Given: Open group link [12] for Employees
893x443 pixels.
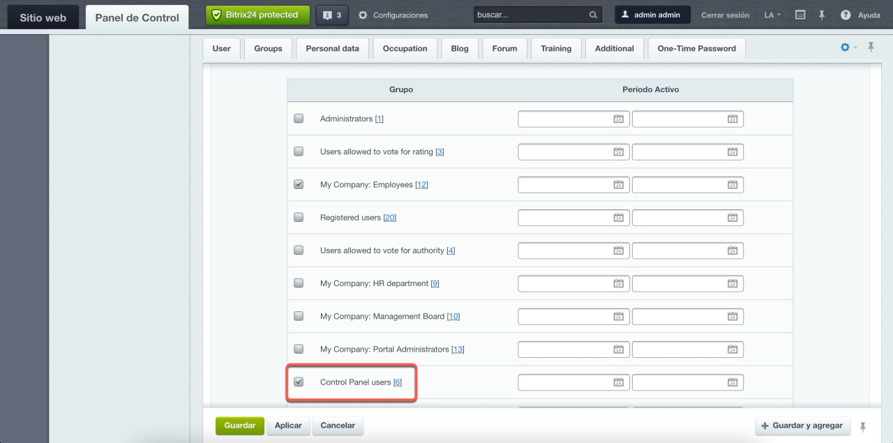Looking at the screenshot, I should click(x=421, y=185).
